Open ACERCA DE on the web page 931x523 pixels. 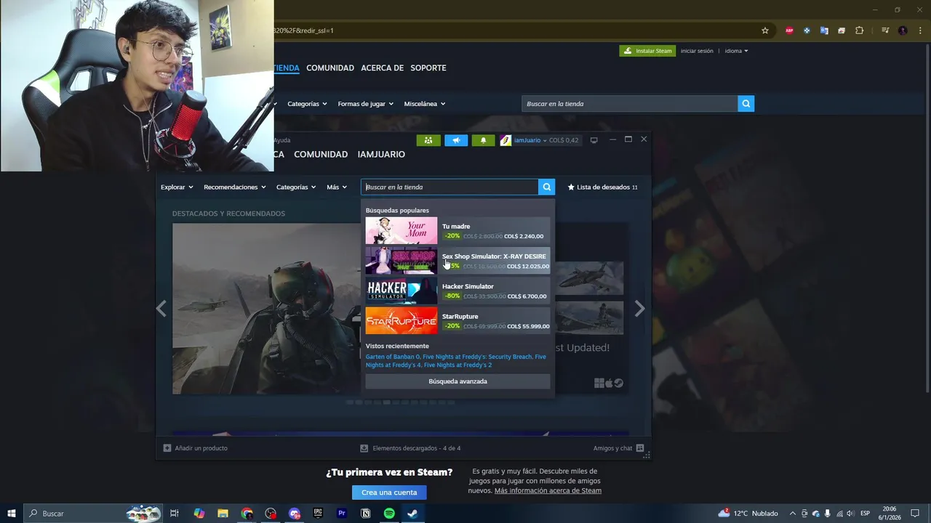click(382, 68)
